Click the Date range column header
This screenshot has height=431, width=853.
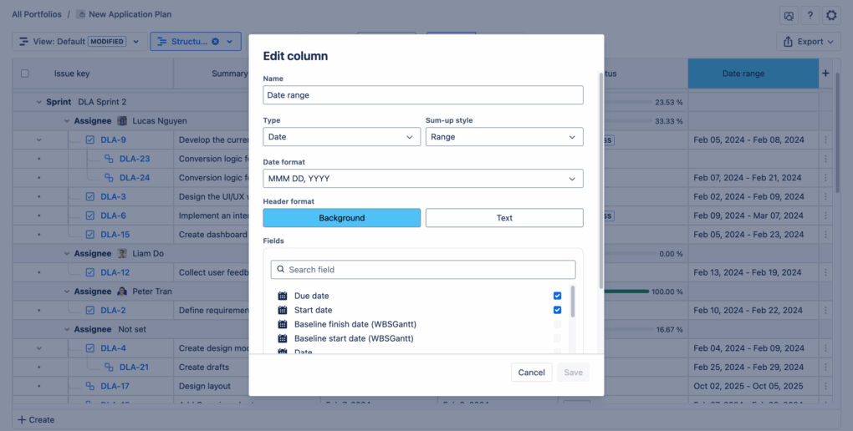[753, 74]
